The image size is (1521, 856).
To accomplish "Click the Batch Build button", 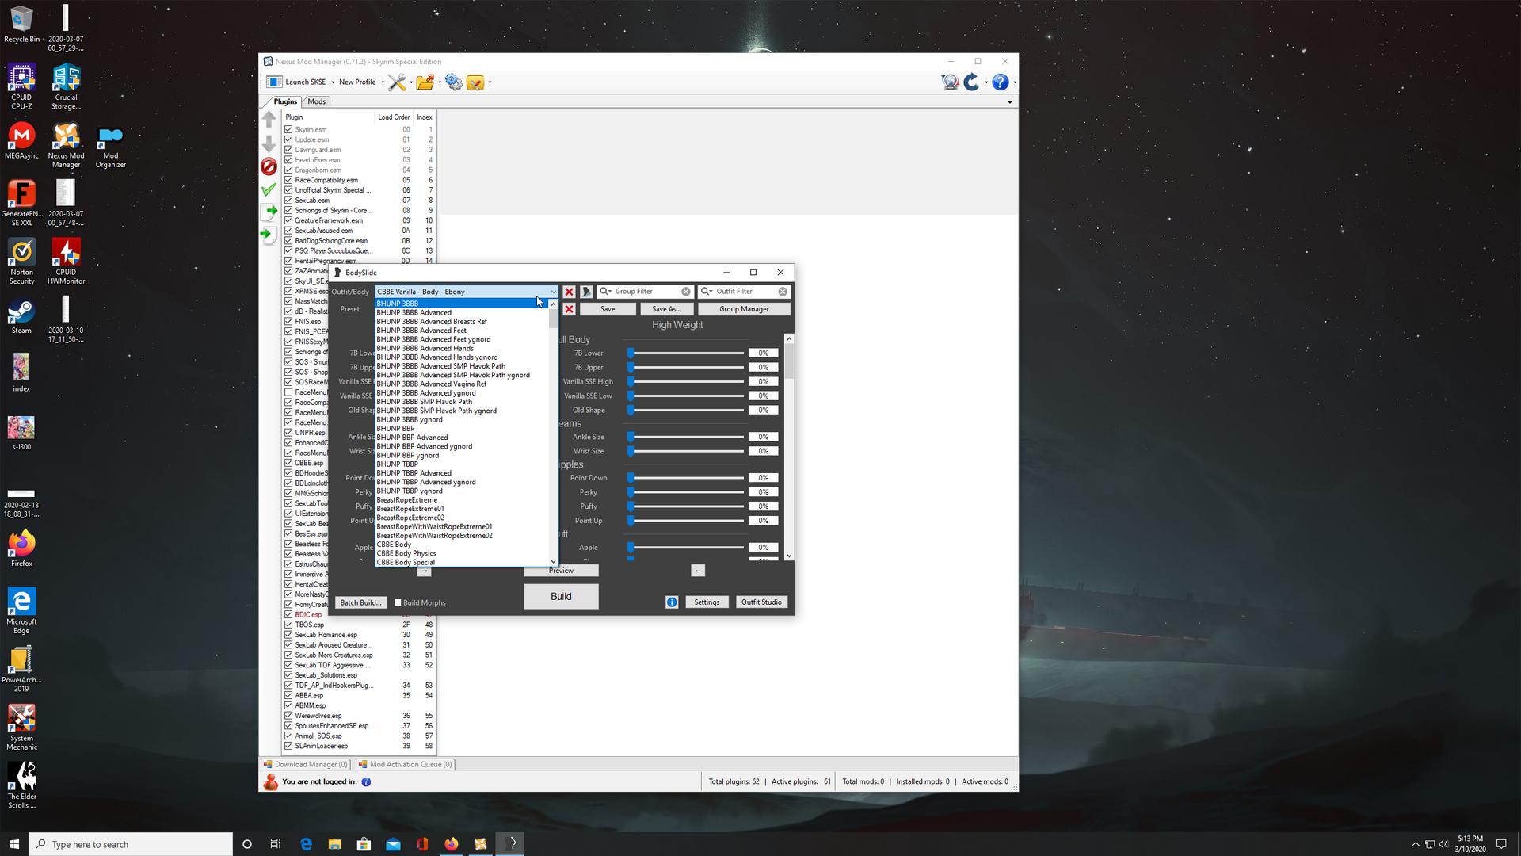I will (360, 603).
